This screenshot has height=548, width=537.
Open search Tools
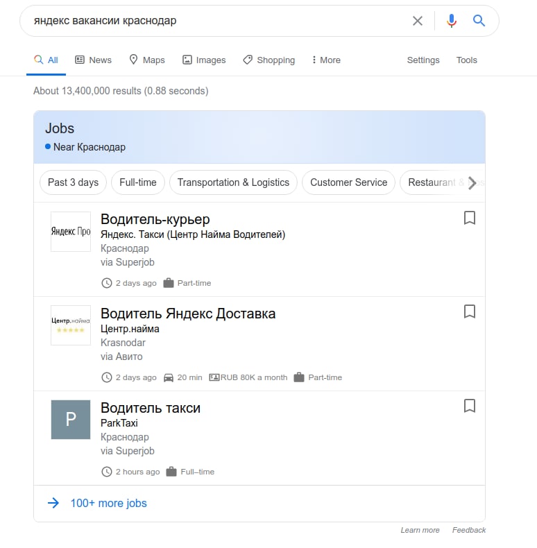coord(466,60)
